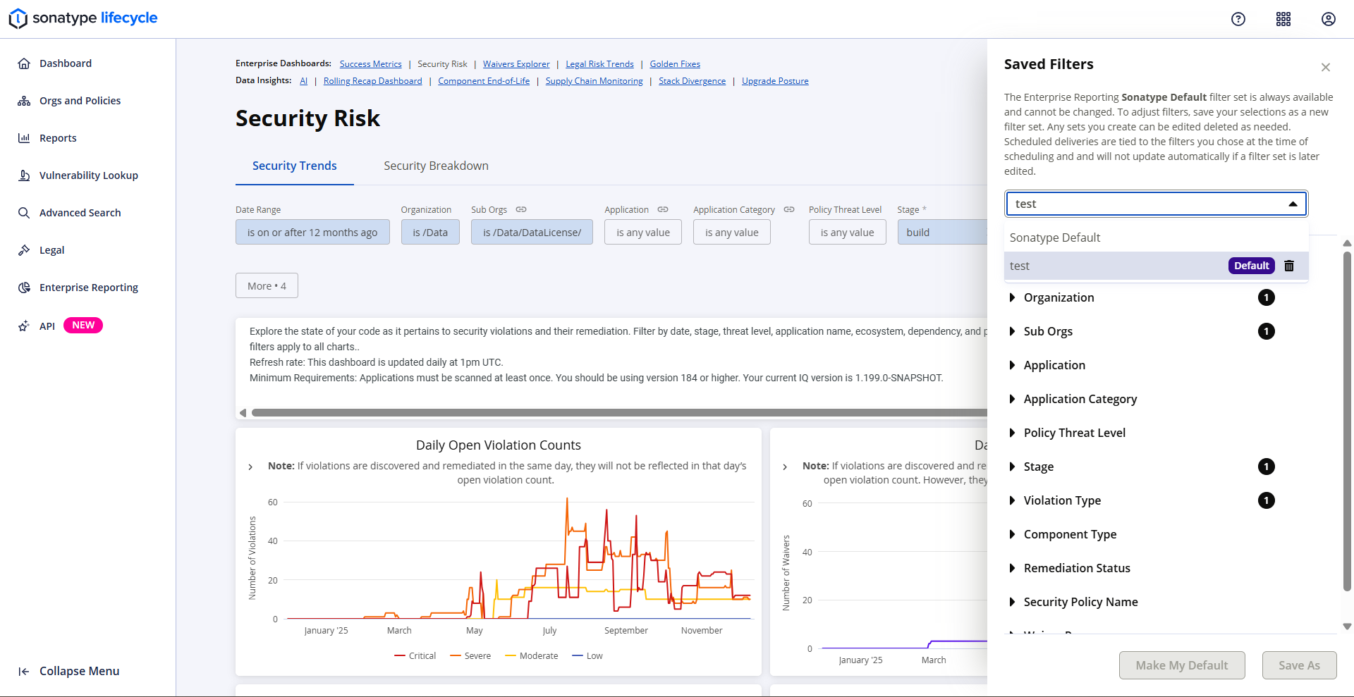Click the Dashboard home icon
The width and height of the screenshot is (1354, 697).
[24, 63]
